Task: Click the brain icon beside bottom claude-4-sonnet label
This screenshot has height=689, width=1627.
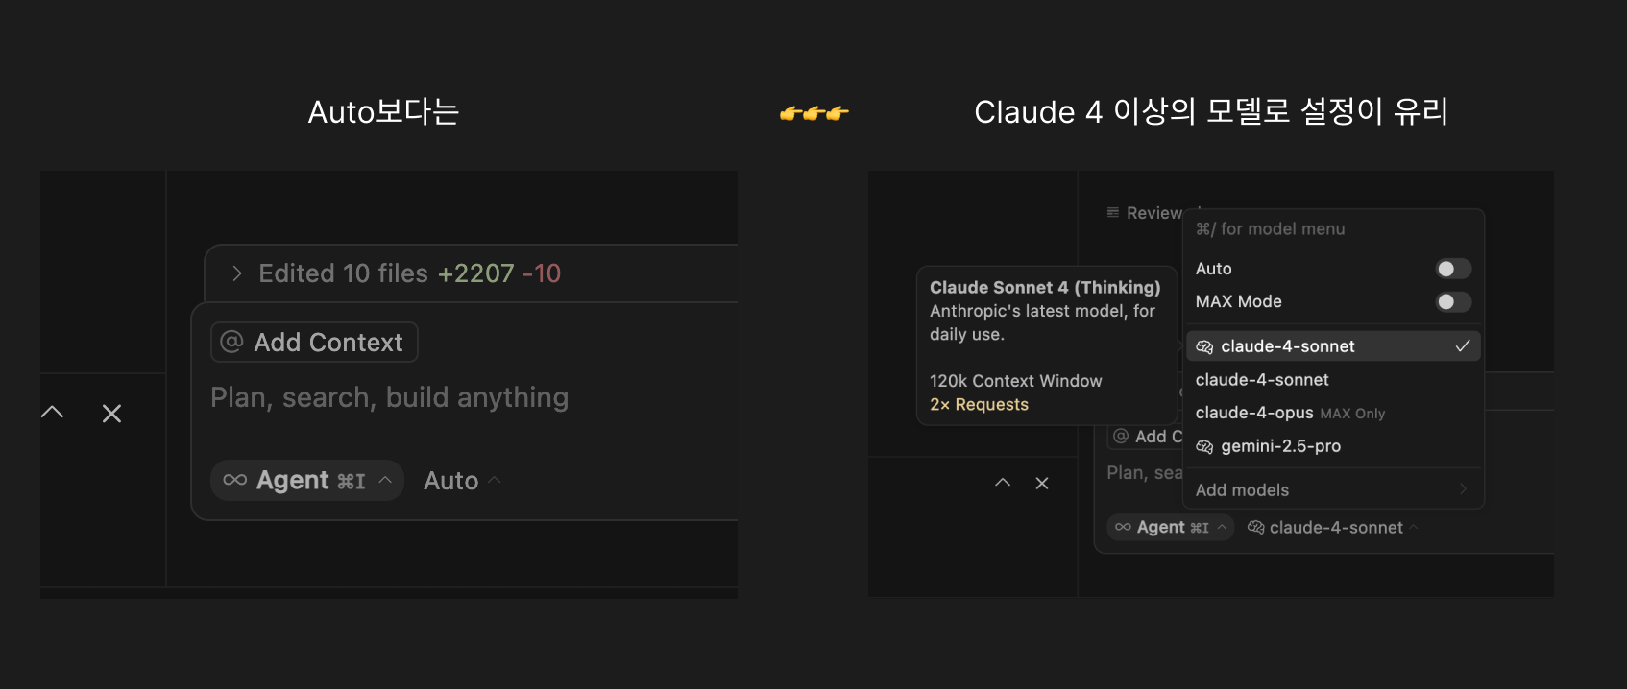Action: tap(1255, 527)
